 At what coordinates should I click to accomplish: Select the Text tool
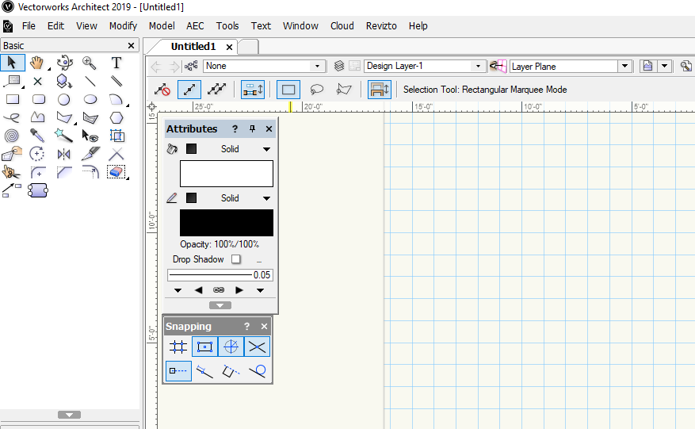(x=116, y=63)
